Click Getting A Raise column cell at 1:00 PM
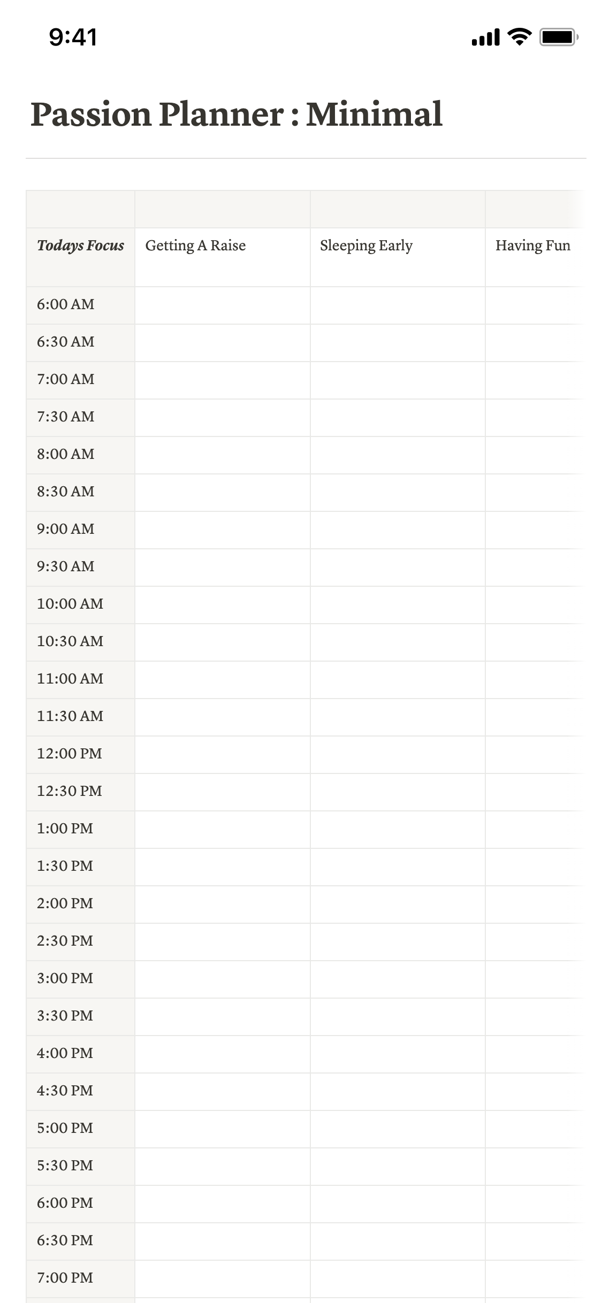The height and width of the screenshot is (1303, 602). [x=222, y=829]
